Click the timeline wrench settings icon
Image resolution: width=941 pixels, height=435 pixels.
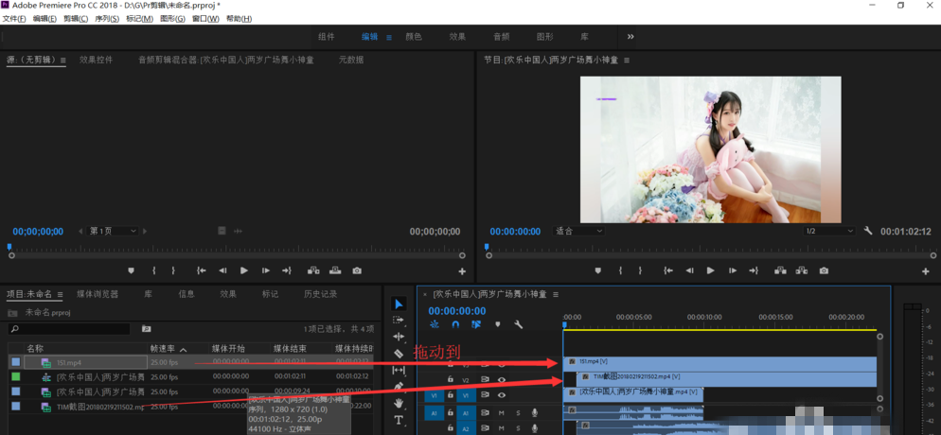(x=519, y=324)
